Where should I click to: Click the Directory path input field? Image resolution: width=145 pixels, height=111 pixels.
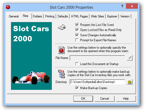(x=97, y=82)
